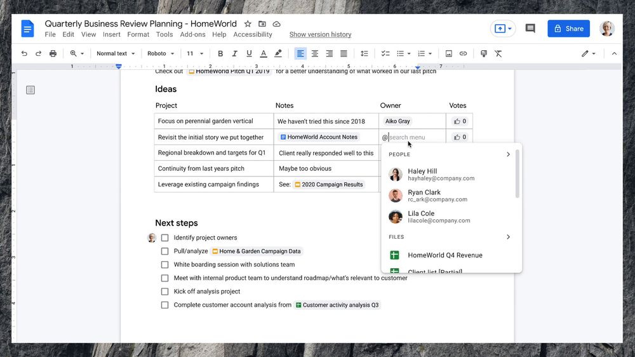Insert an image
Image resolution: width=635 pixels, height=357 pixels.
pyautogui.click(x=449, y=53)
